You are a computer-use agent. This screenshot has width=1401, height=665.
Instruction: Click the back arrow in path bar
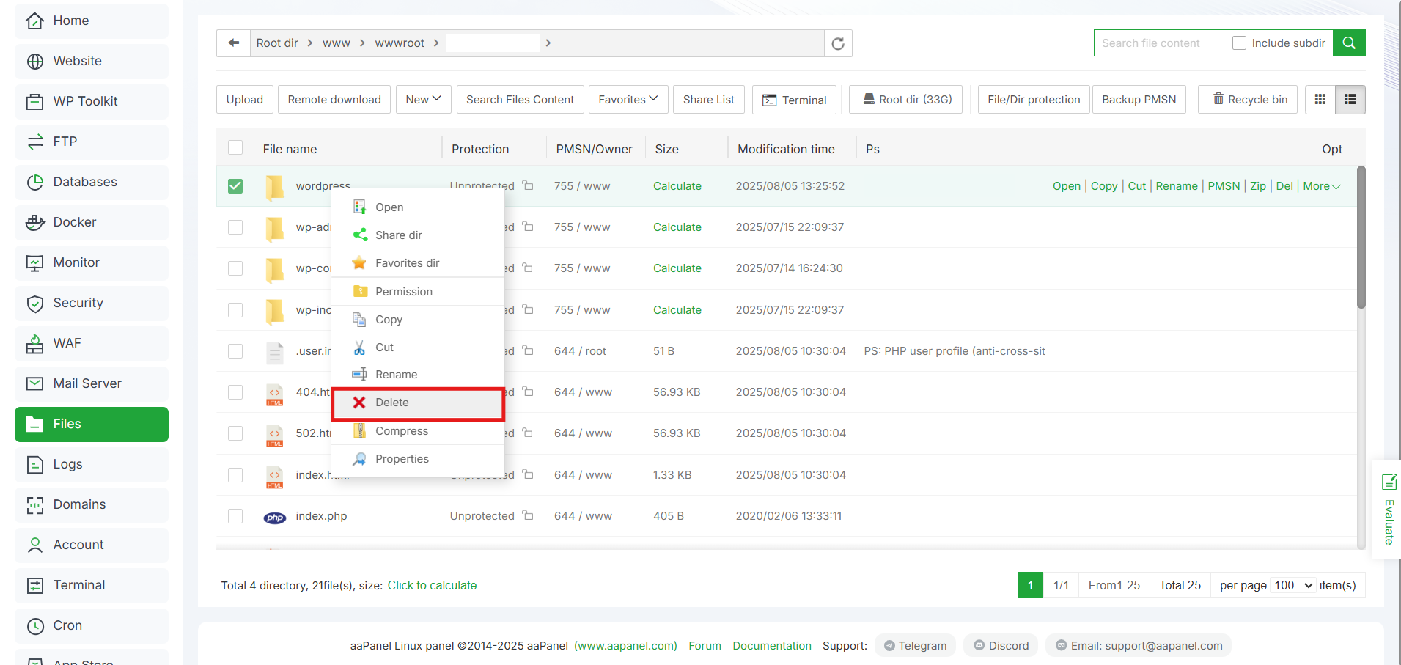coord(233,43)
